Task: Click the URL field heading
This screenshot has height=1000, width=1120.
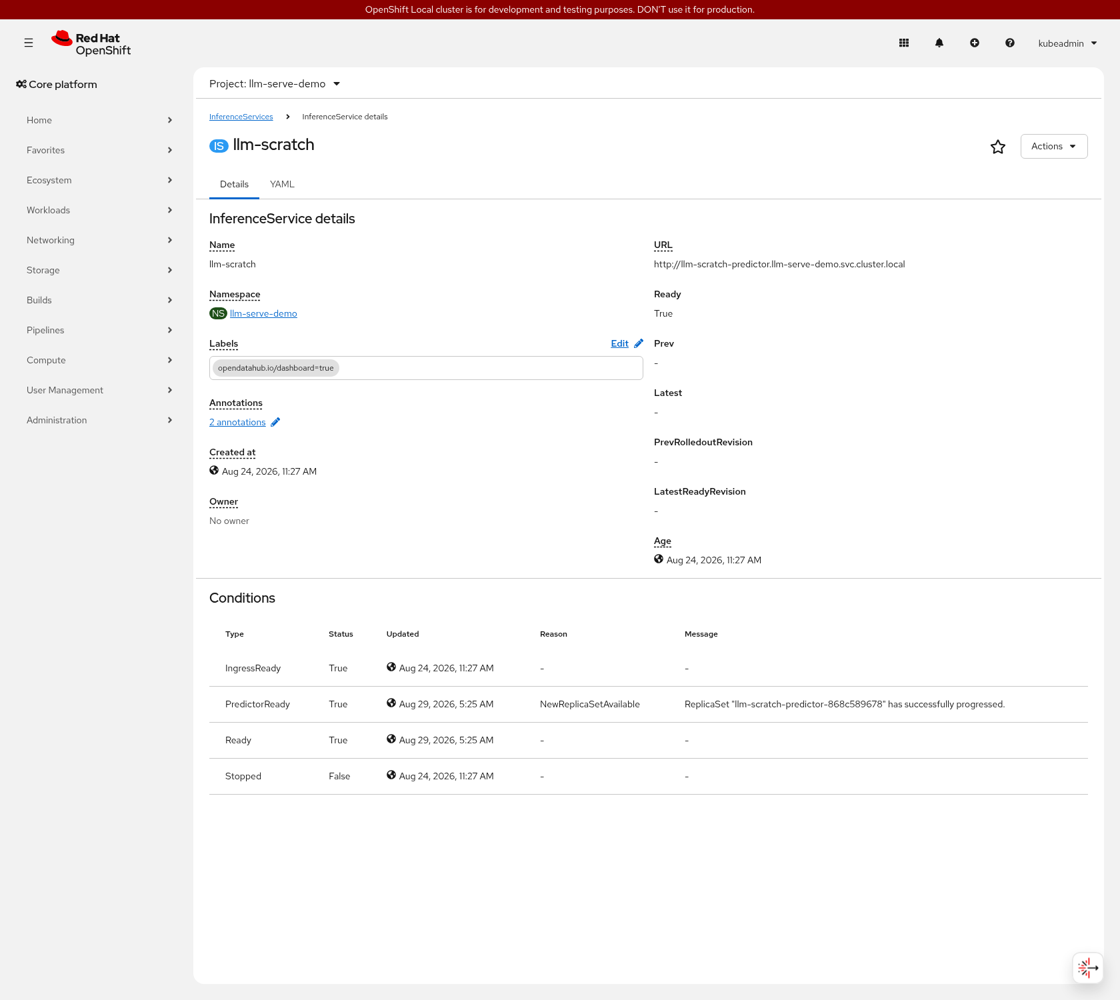Action: pos(663,245)
